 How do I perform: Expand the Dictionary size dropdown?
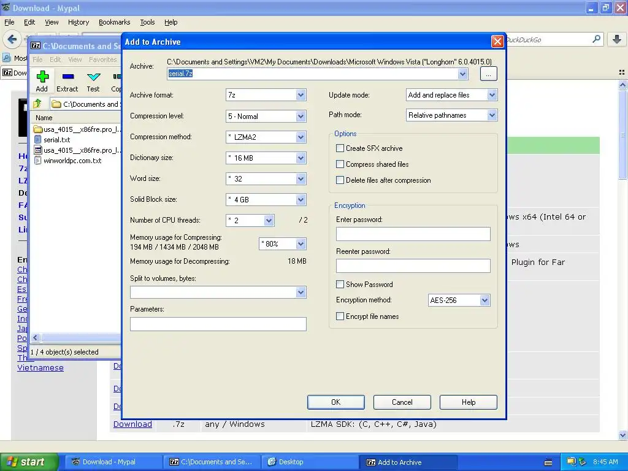pos(301,158)
